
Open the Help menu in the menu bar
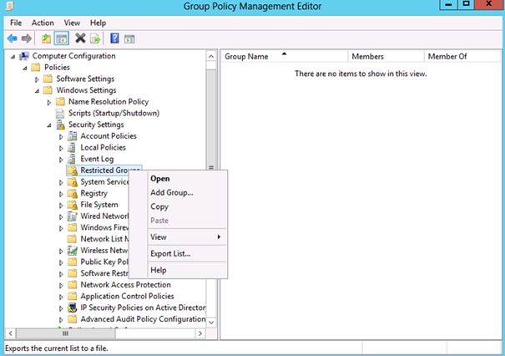[98, 23]
